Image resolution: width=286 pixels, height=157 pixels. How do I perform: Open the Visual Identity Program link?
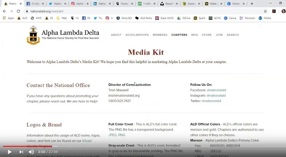coord(87,141)
